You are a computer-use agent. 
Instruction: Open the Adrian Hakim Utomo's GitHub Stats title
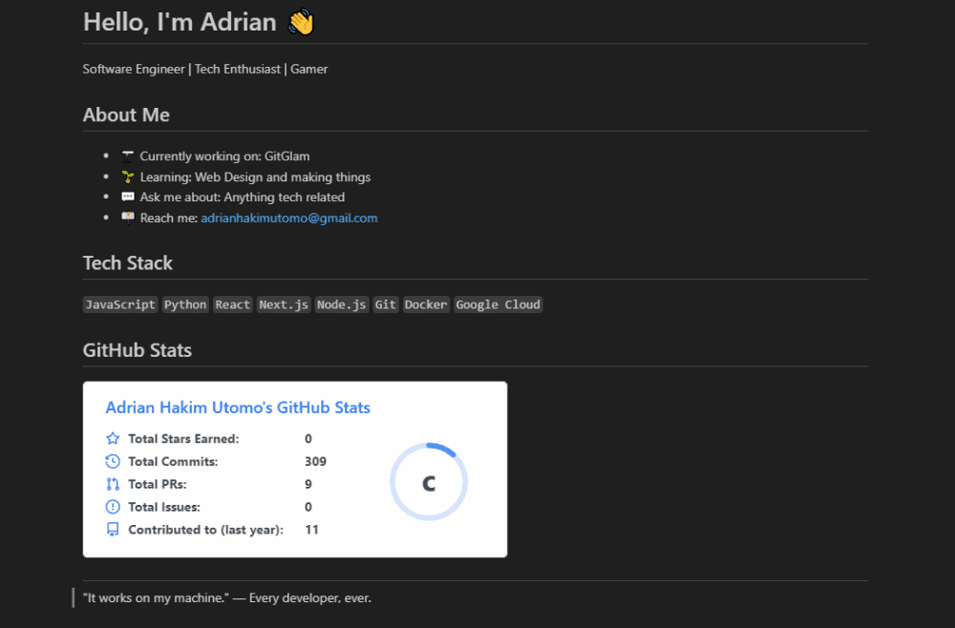[x=238, y=408]
